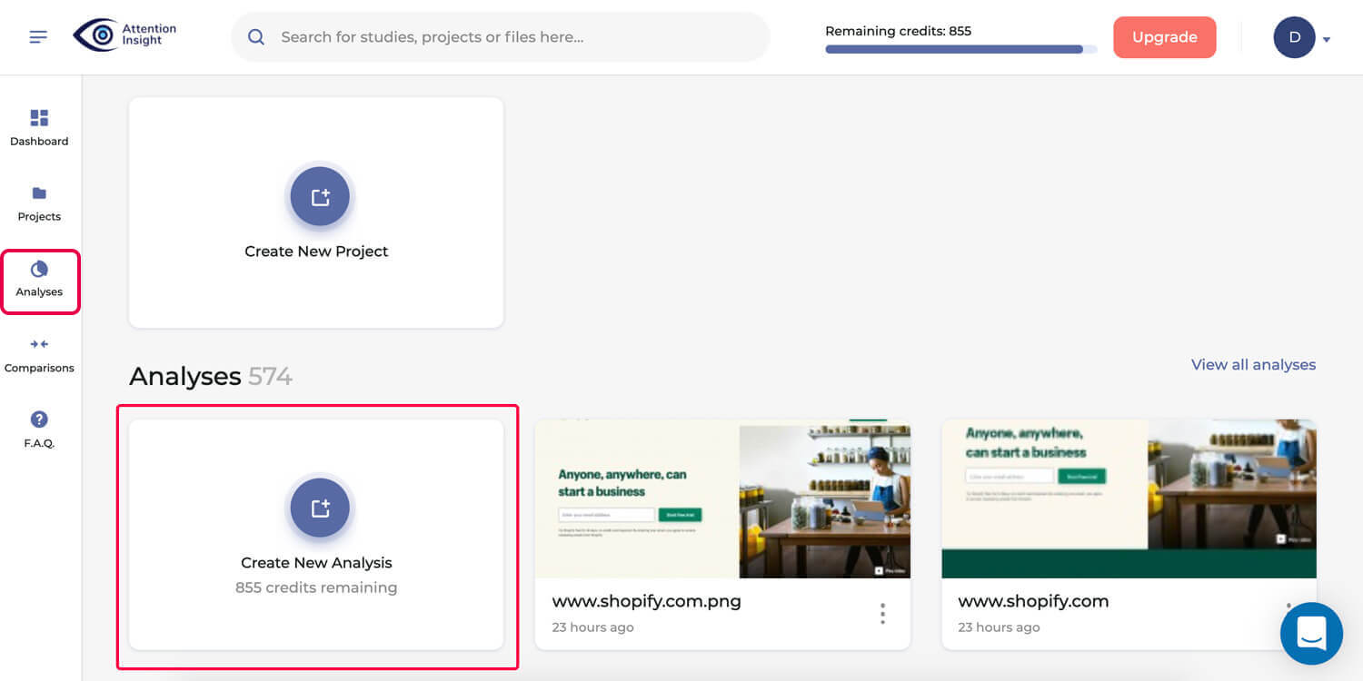Open Projects in the sidebar

[x=39, y=203]
